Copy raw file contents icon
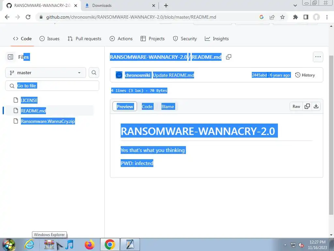The width and height of the screenshot is (334, 251). click(307, 106)
